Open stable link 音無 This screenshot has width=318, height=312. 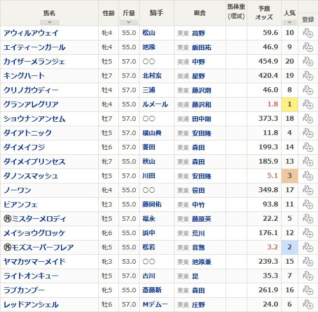199,247
